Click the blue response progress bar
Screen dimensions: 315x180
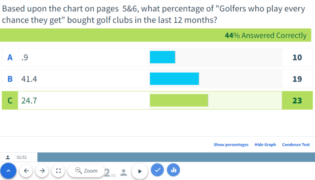coord(176,157)
